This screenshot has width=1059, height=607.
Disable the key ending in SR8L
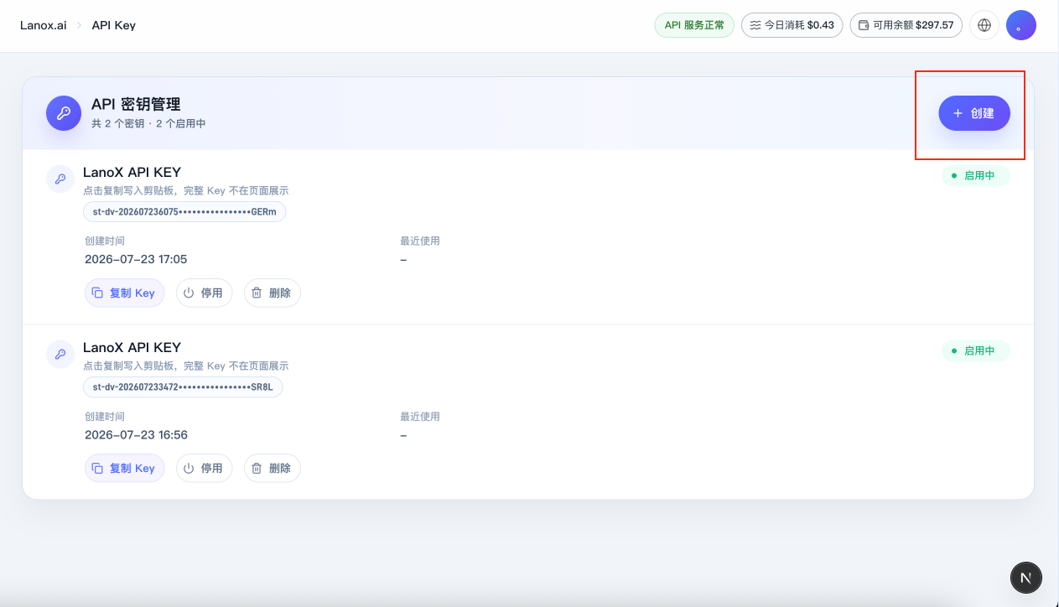[204, 468]
